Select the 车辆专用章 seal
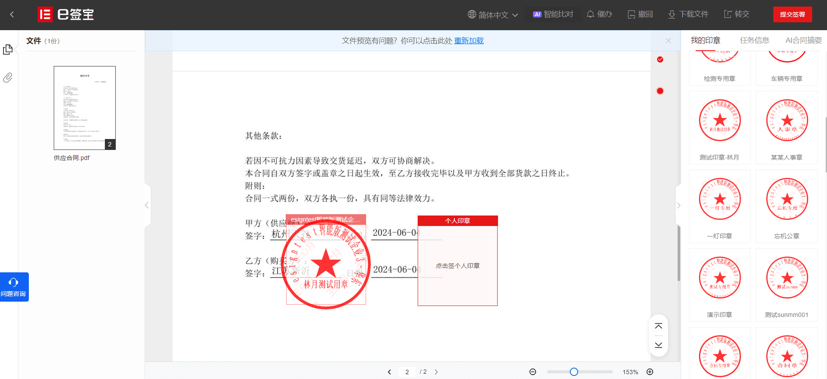This screenshot has height=379, width=827. coord(787,68)
